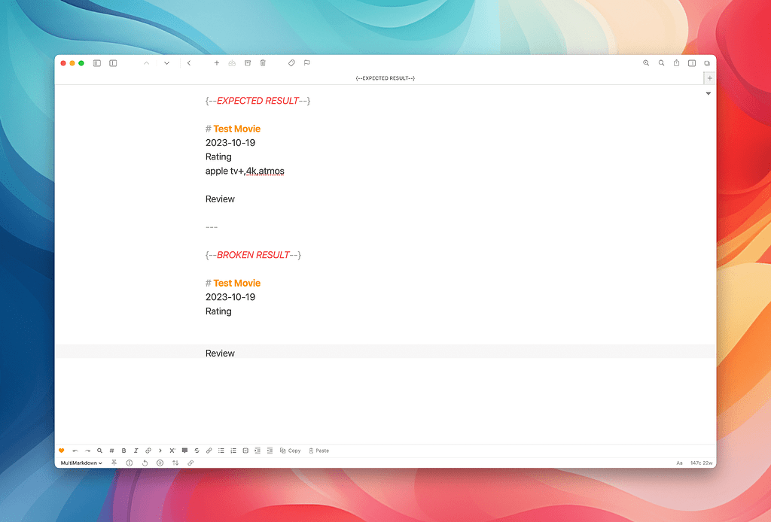Add a new tab with plus button
The height and width of the screenshot is (522, 771).
tap(709, 78)
